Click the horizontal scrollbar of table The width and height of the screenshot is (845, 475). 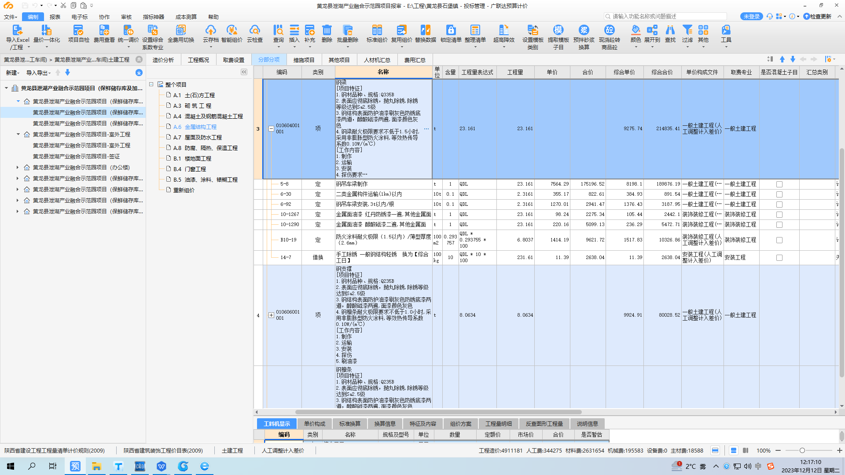[x=438, y=412]
